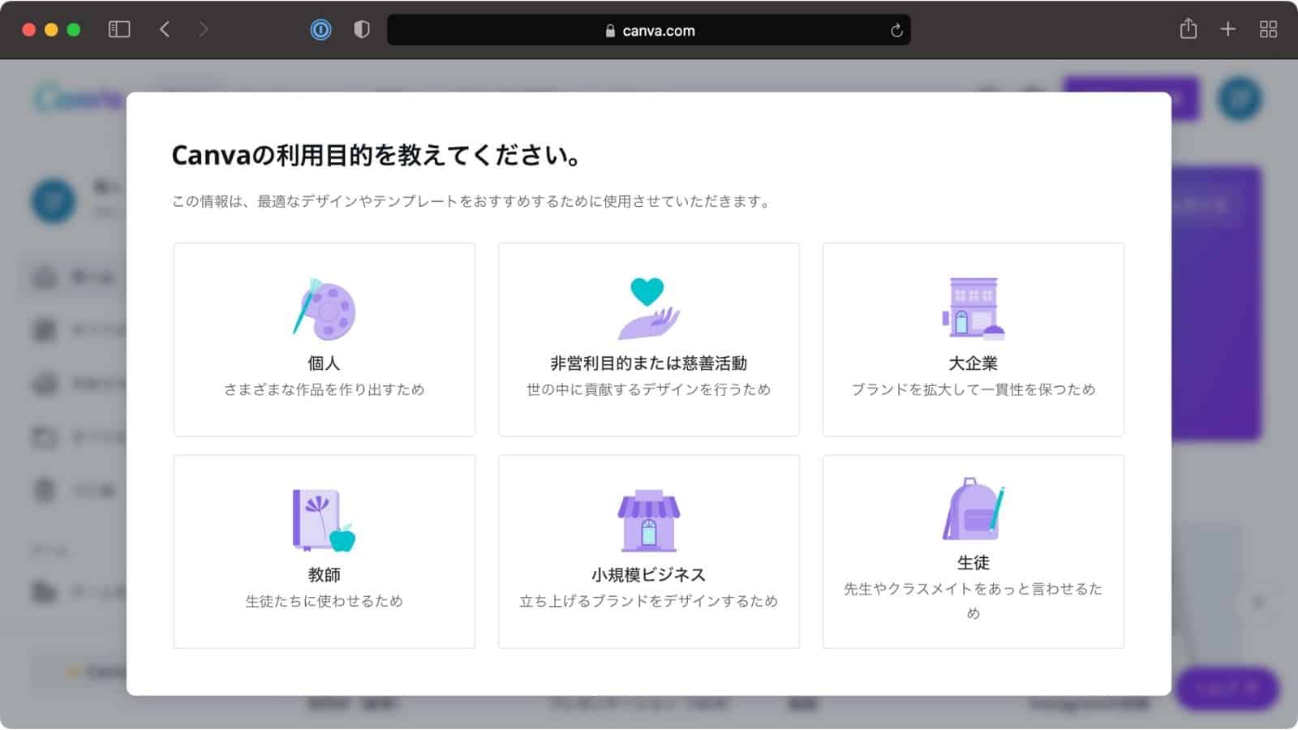
Task: Select the 生徒 (Student) option card
Action: tap(973, 552)
